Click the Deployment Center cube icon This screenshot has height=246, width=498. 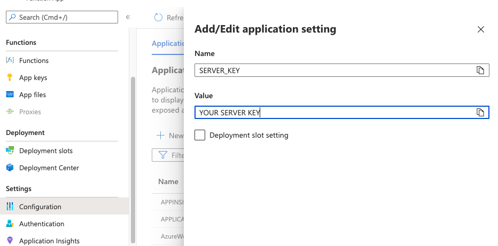(x=10, y=168)
